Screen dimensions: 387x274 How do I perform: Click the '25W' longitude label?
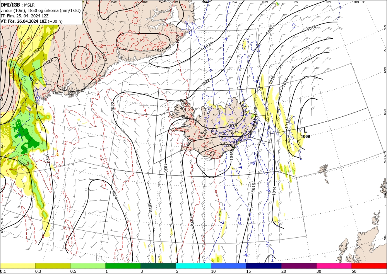click(175, 2)
